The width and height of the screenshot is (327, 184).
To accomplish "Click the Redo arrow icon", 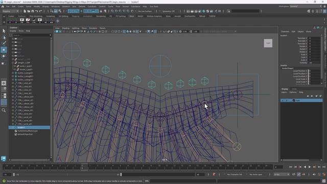I will [x=41, y=11].
